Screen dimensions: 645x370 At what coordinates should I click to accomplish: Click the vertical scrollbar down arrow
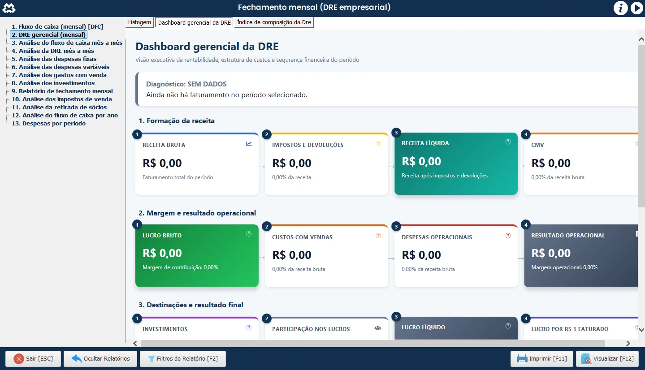point(641,330)
